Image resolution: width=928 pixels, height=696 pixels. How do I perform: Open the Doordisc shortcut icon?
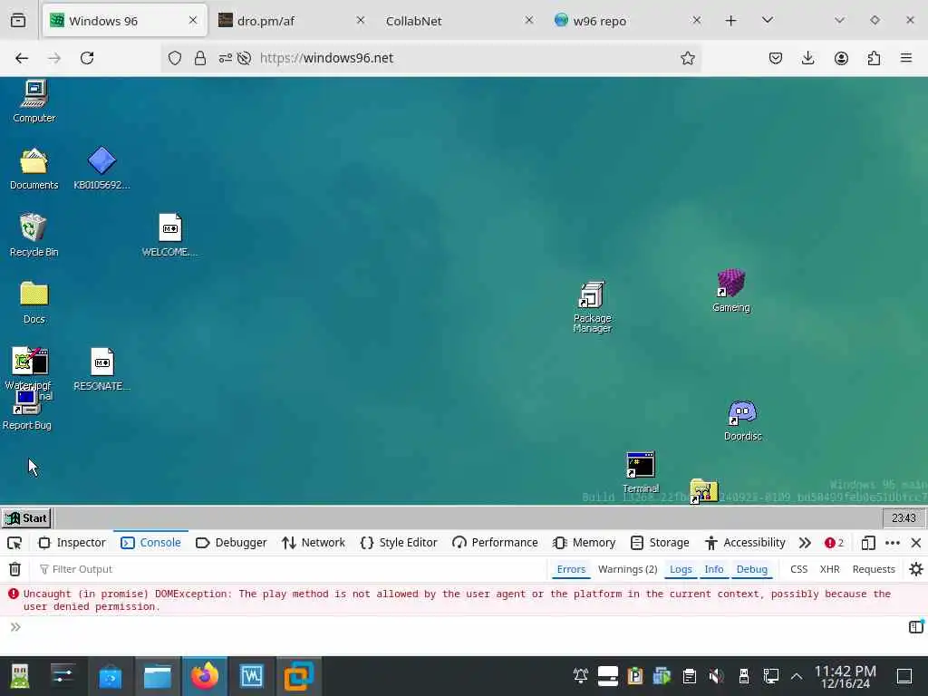(x=743, y=420)
